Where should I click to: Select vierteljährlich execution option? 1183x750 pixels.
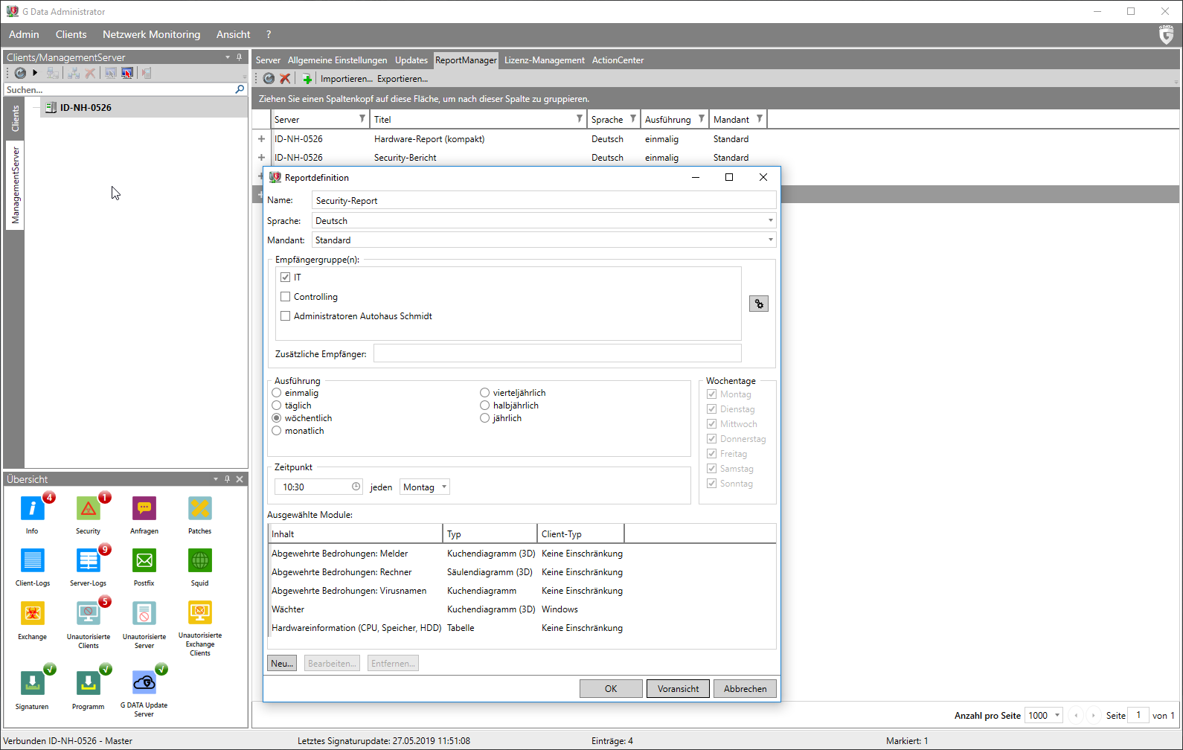pyautogui.click(x=485, y=393)
